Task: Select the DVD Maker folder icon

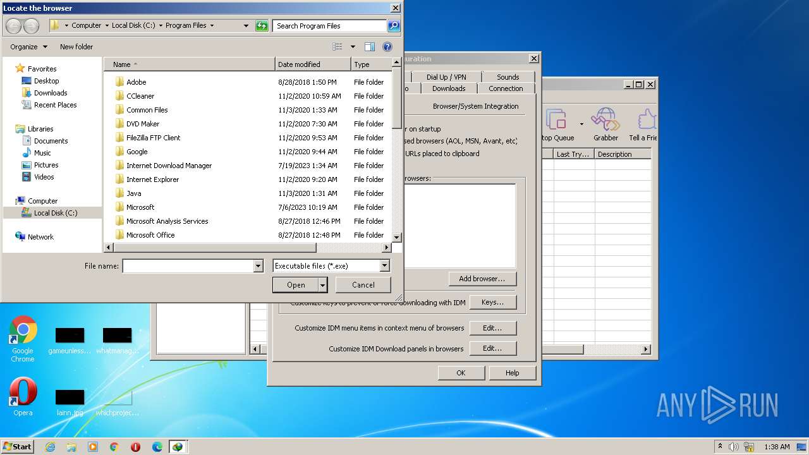Action: (120, 124)
